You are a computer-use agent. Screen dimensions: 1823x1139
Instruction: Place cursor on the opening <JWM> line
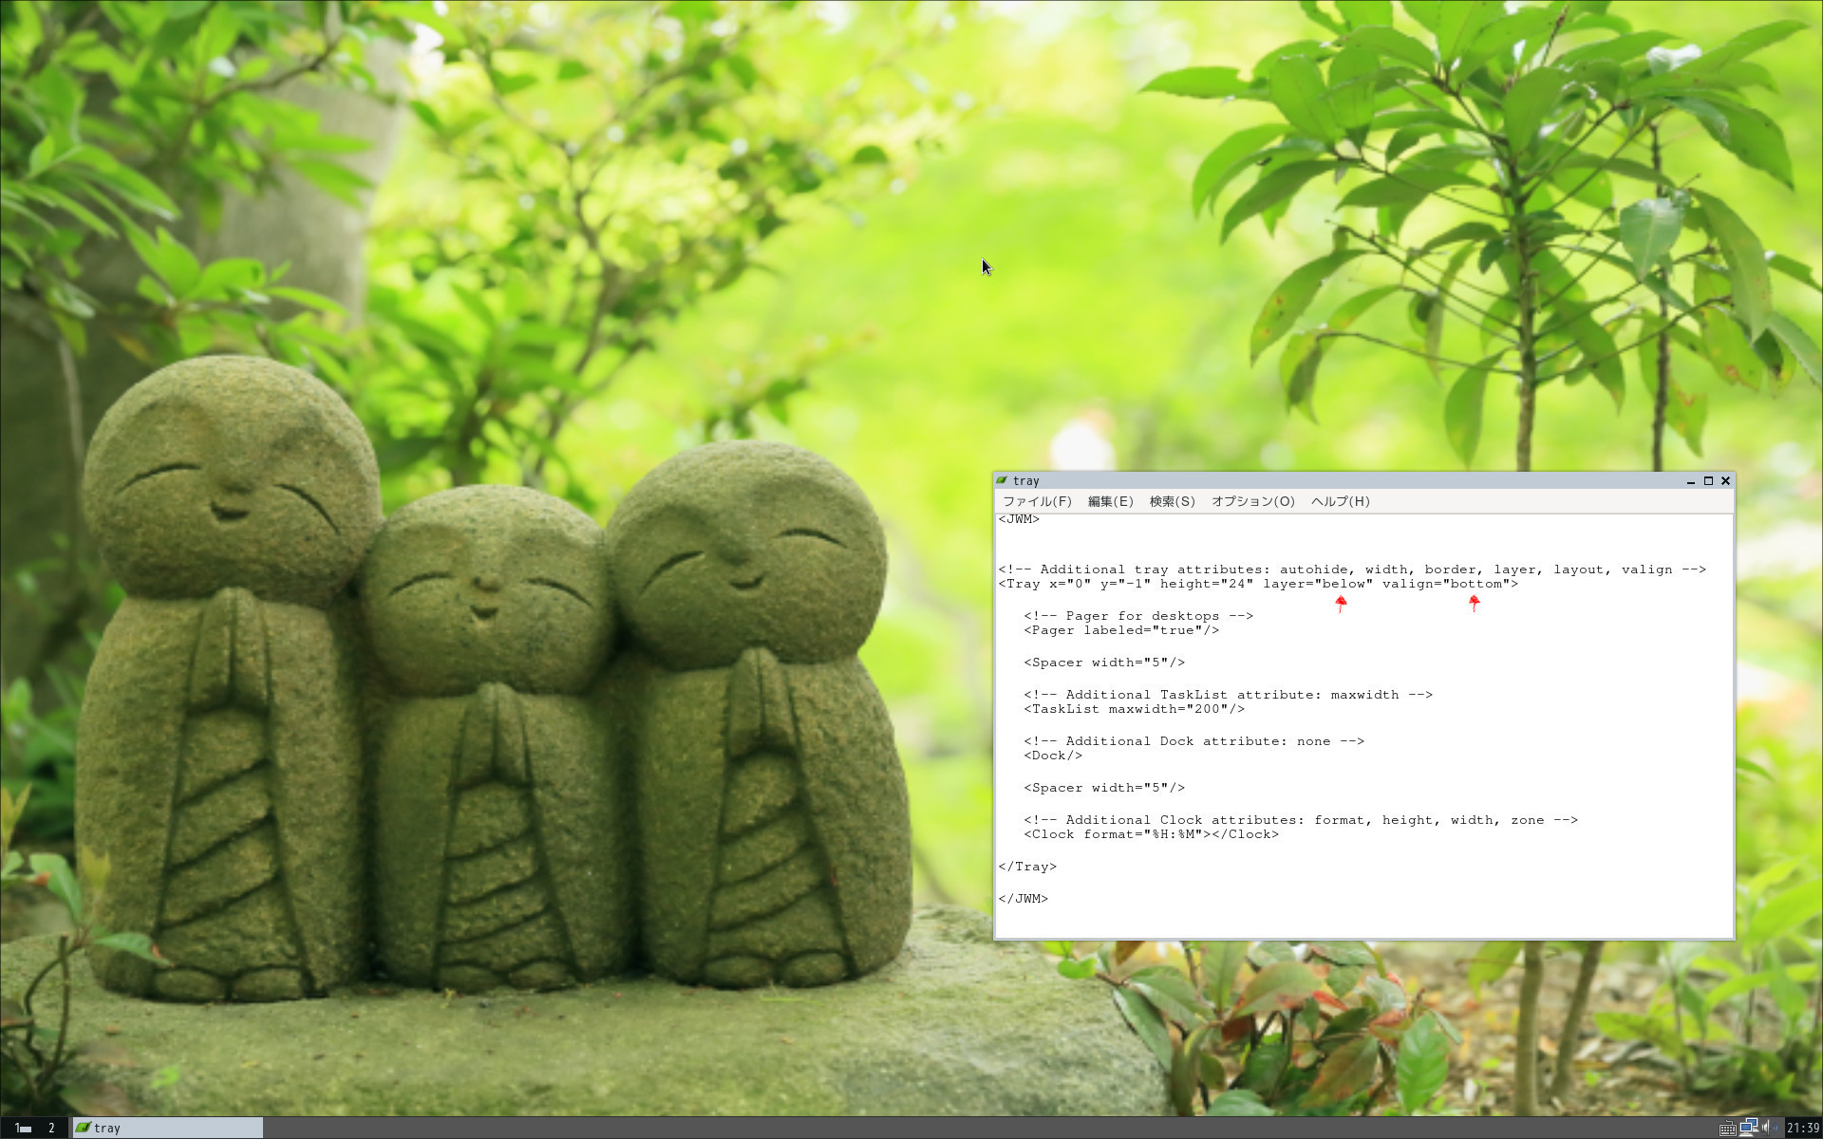(1019, 519)
